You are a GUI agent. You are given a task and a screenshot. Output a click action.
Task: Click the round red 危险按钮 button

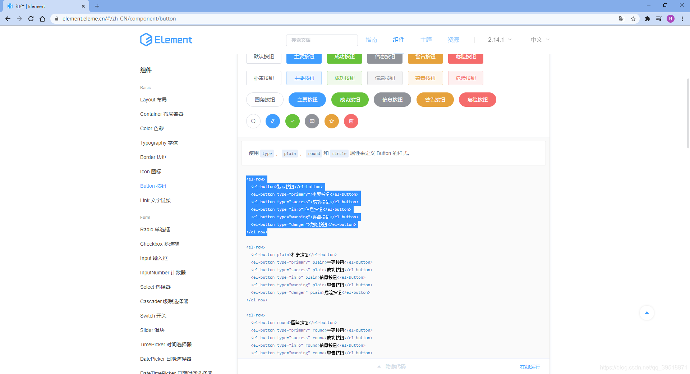478,100
